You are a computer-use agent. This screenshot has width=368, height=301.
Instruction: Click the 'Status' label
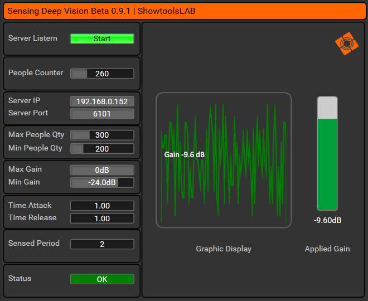(x=20, y=278)
